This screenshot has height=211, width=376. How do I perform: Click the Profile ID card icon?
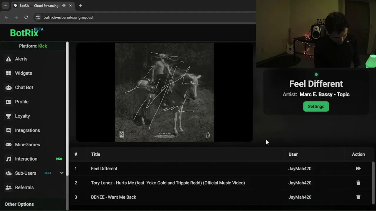click(9, 102)
